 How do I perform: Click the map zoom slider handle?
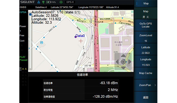(30, 14)
